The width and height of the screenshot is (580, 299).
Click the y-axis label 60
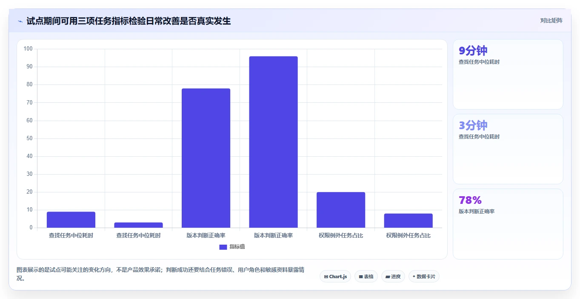click(x=30, y=121)
